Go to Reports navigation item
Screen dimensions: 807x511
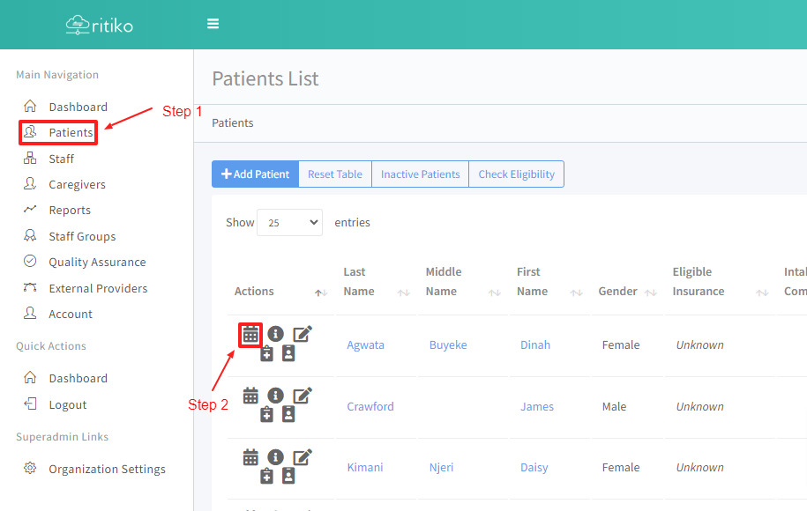70,211
